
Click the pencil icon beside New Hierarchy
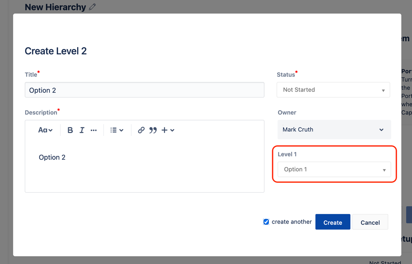tap(92, 7)
